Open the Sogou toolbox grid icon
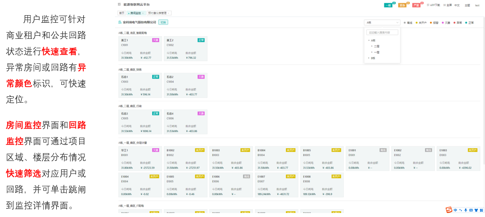The height and width of the screenshot is (217, 485). 481,210
